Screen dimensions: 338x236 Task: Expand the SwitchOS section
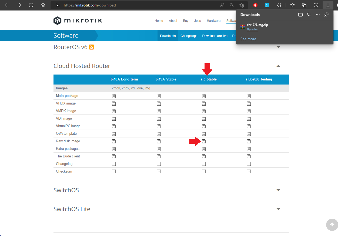pos(278,190)
